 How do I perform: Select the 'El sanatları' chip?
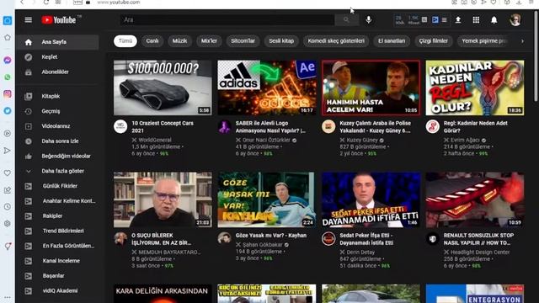click(x=392, y=41)
